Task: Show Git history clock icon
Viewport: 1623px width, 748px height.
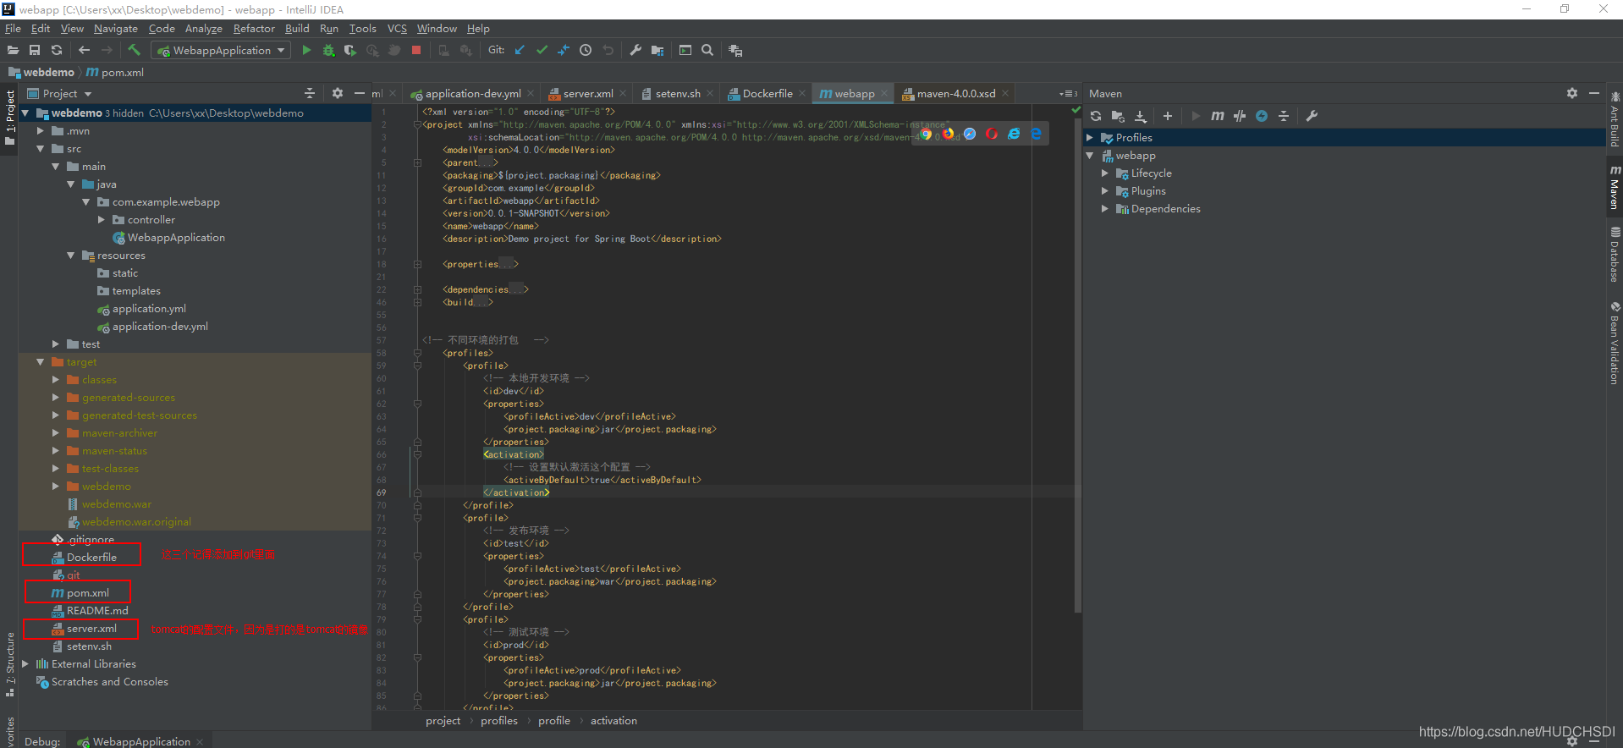Action: 586,51
